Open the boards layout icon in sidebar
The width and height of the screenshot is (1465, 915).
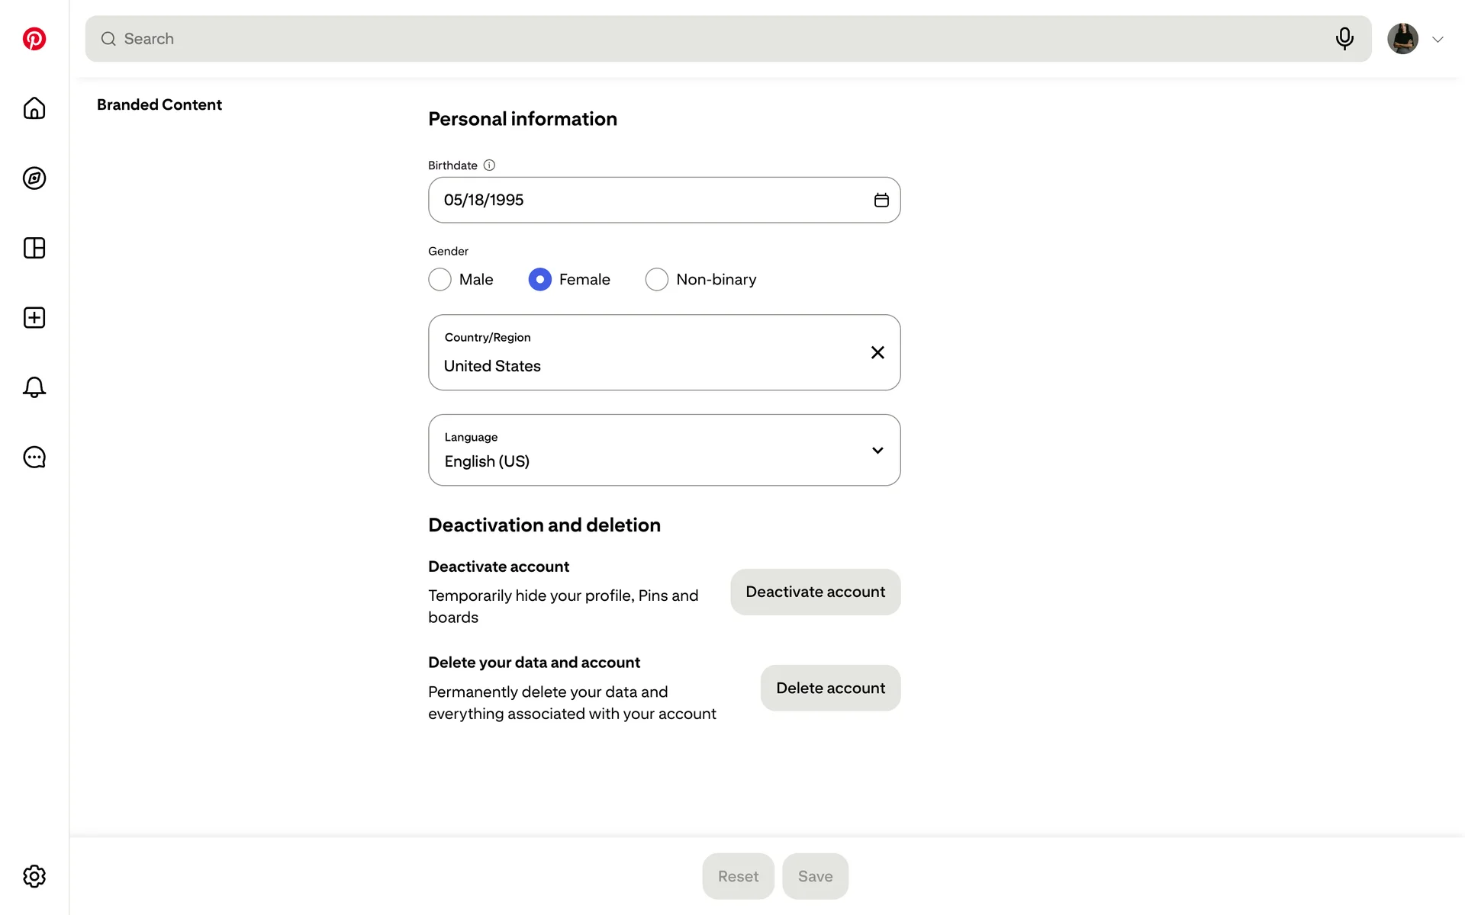click(x=34, y=248)
